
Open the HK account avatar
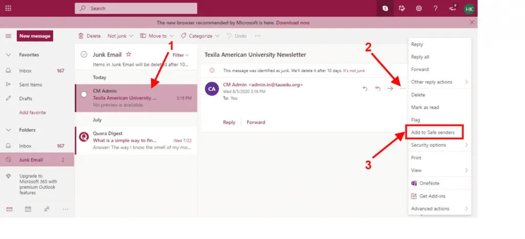click(x=469, y=9)
